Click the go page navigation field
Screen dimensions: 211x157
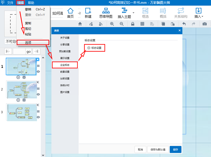[x=28, y=51]
